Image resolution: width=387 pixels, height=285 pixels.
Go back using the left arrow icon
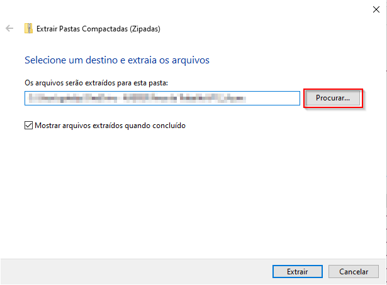tap(9, 28)
